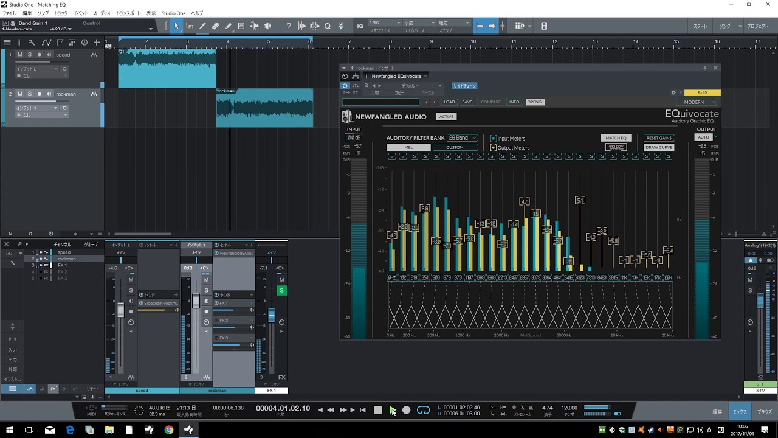Viewport: 778px width, 438px height.
Task: Select the Bend tool
Action: 254,26
